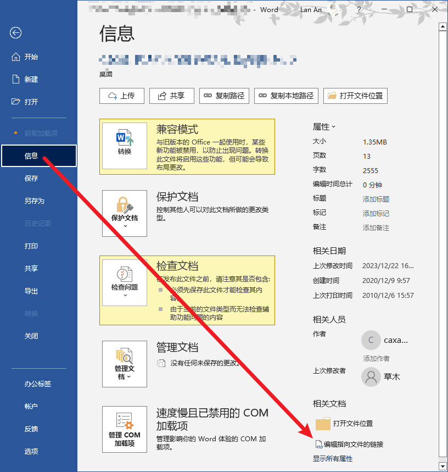The width and height of the screenshot is (448, 472).
Task: Click 添加标记 field
Action: pos(376,213)
